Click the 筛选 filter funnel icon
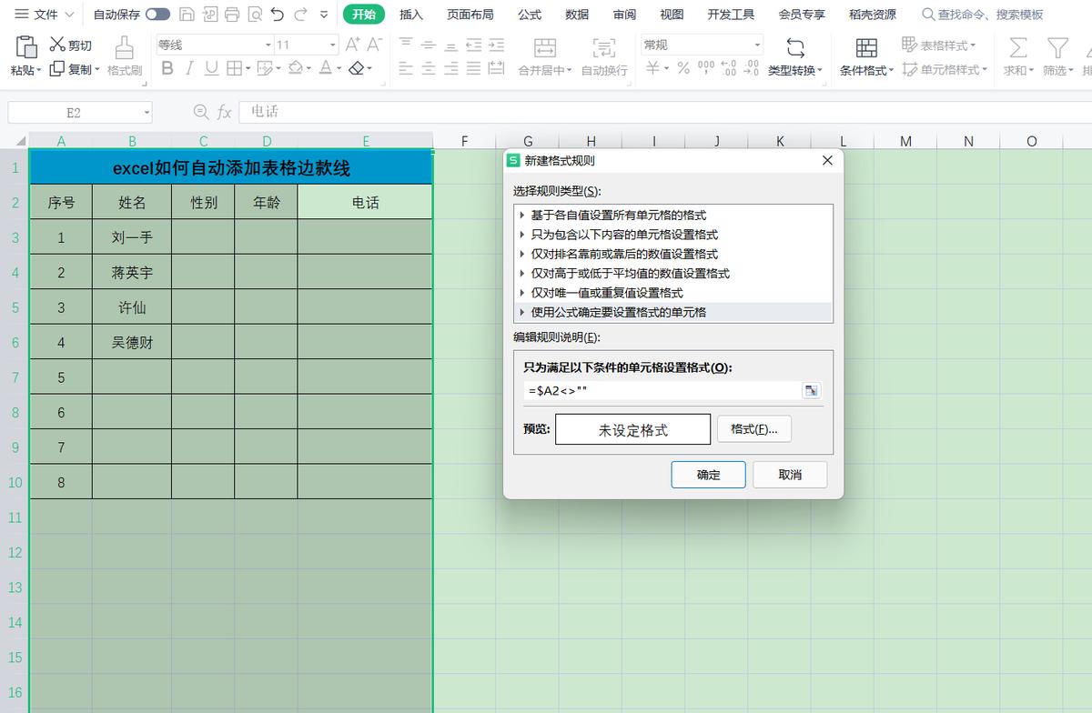 tap(1057, 55)
